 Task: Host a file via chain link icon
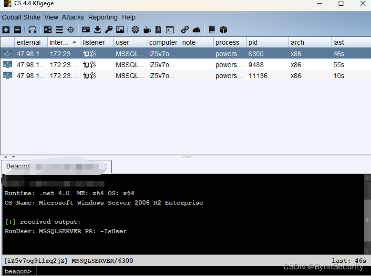click(x=185, y=30)
